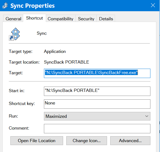Focus the Start in field
The height and width of the screenshot is (152, 160).
(x=97, y=91)
